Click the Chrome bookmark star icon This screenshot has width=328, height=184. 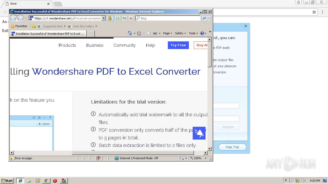point(314,12)
